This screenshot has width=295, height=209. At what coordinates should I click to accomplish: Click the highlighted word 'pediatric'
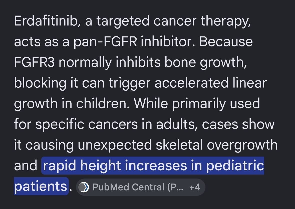[235, 166]
